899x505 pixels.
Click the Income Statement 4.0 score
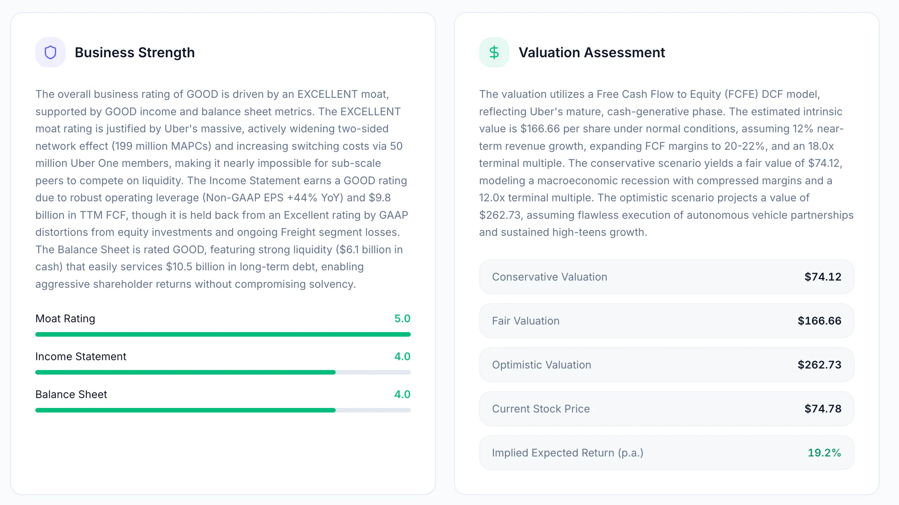402,356
